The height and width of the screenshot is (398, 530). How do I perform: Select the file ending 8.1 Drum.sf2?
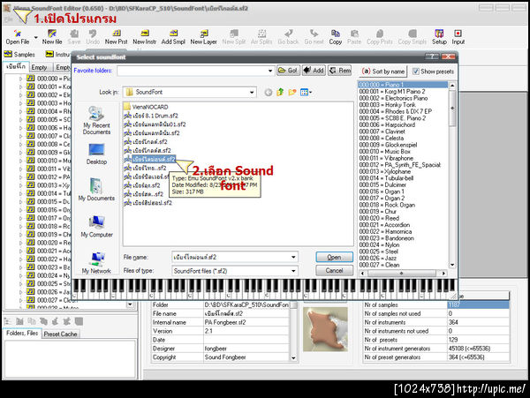point(151,116)
